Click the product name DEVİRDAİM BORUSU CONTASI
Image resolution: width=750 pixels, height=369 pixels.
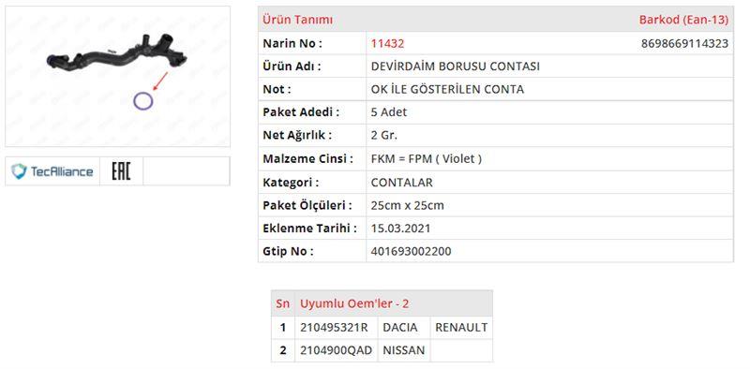pyautogui.click(x=456, y=66)
